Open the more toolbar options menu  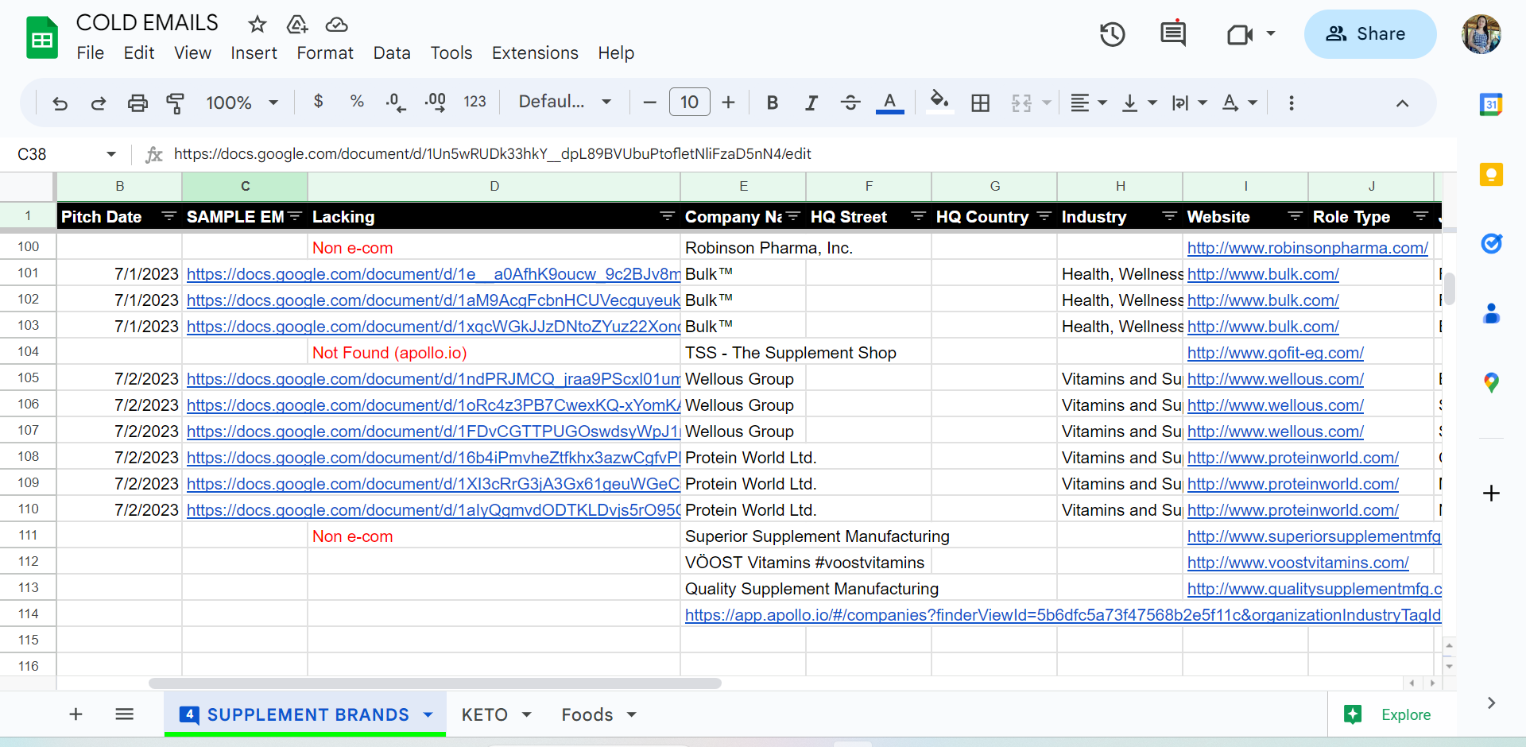coord(1292,103)
